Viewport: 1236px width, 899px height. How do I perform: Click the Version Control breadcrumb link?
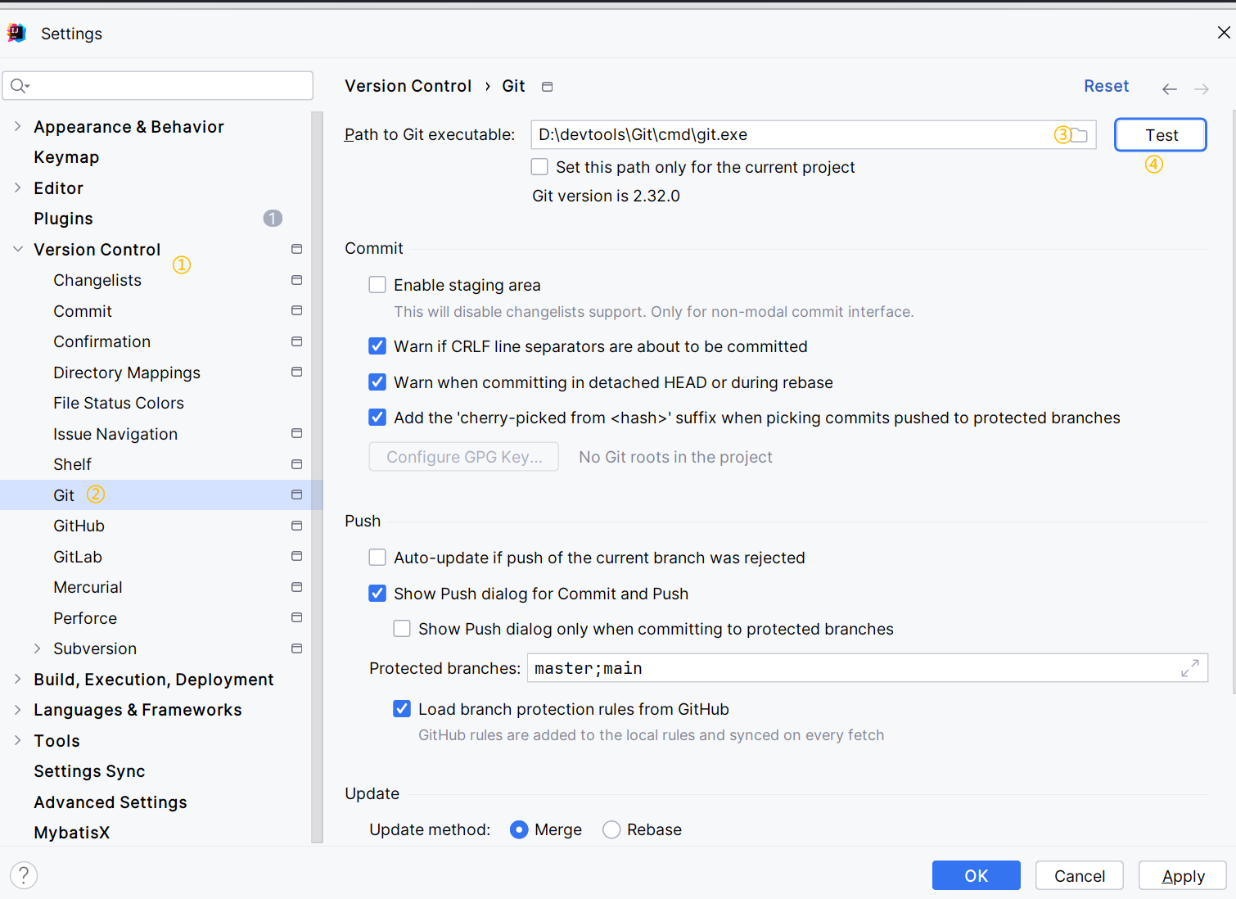point(408,86)
